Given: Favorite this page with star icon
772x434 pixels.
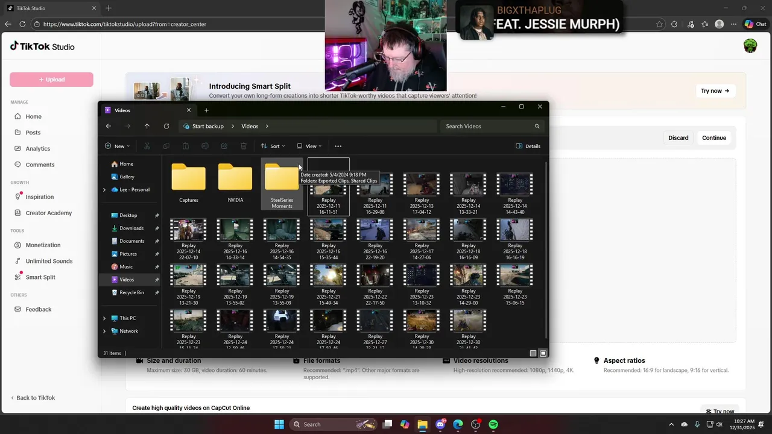Looking at the screenshot, I should [659, 24].
